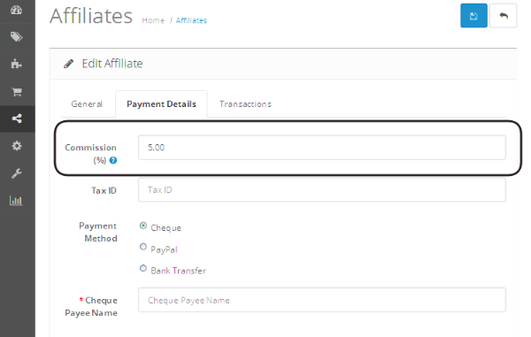Open the Extensions puzzle icon
Screen dimensions: 531x337
(x=16, y=64)
